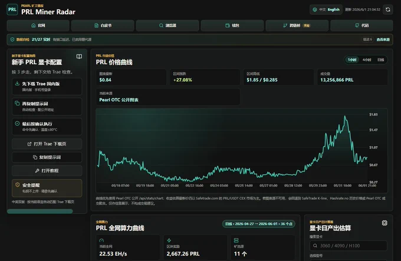Click the 'PRL Miner Radar' title

pos(48,12)
